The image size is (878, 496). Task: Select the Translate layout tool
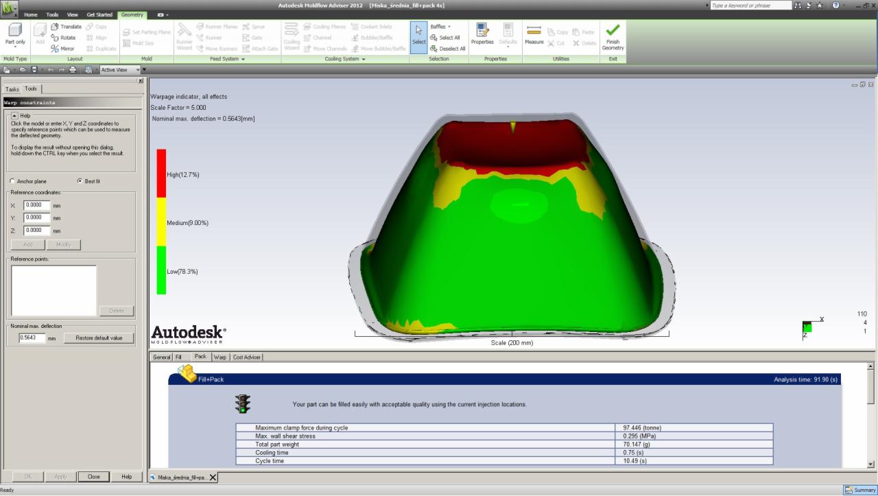click(67, 27)
